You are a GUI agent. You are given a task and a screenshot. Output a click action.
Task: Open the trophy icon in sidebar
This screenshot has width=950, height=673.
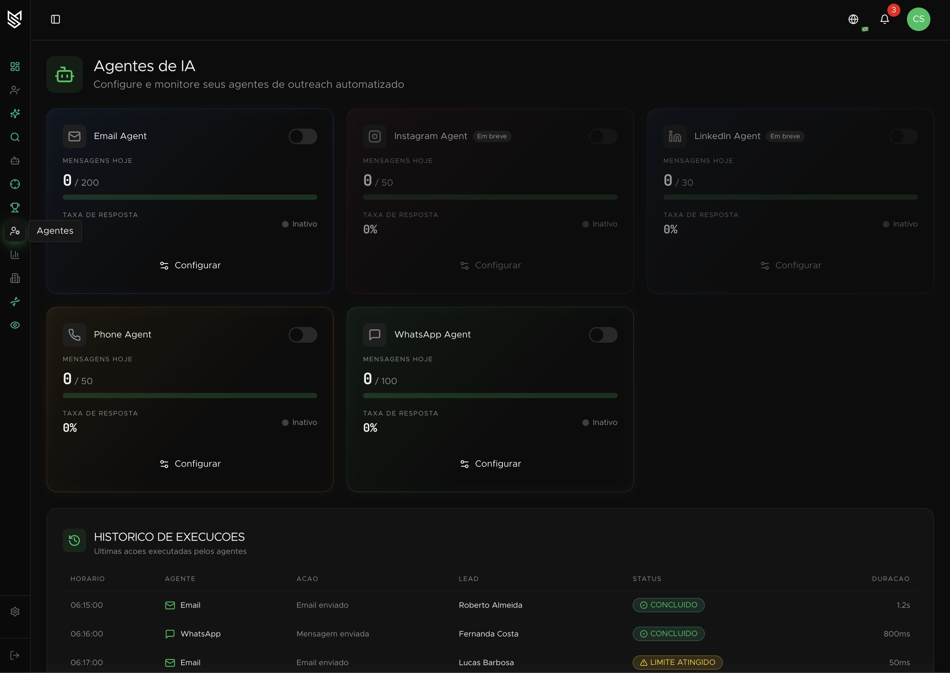15,208
